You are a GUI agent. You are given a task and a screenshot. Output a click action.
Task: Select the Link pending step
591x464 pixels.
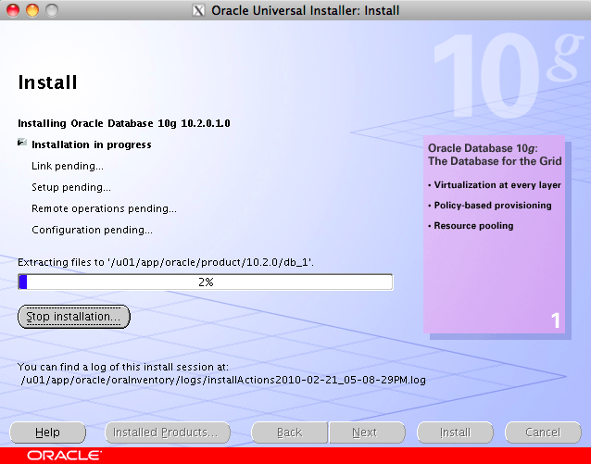click(68, 166)
